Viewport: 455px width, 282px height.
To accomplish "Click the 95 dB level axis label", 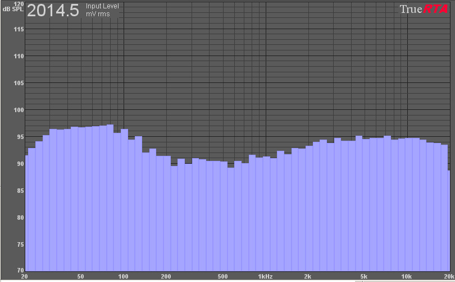I will click(19, 137).
